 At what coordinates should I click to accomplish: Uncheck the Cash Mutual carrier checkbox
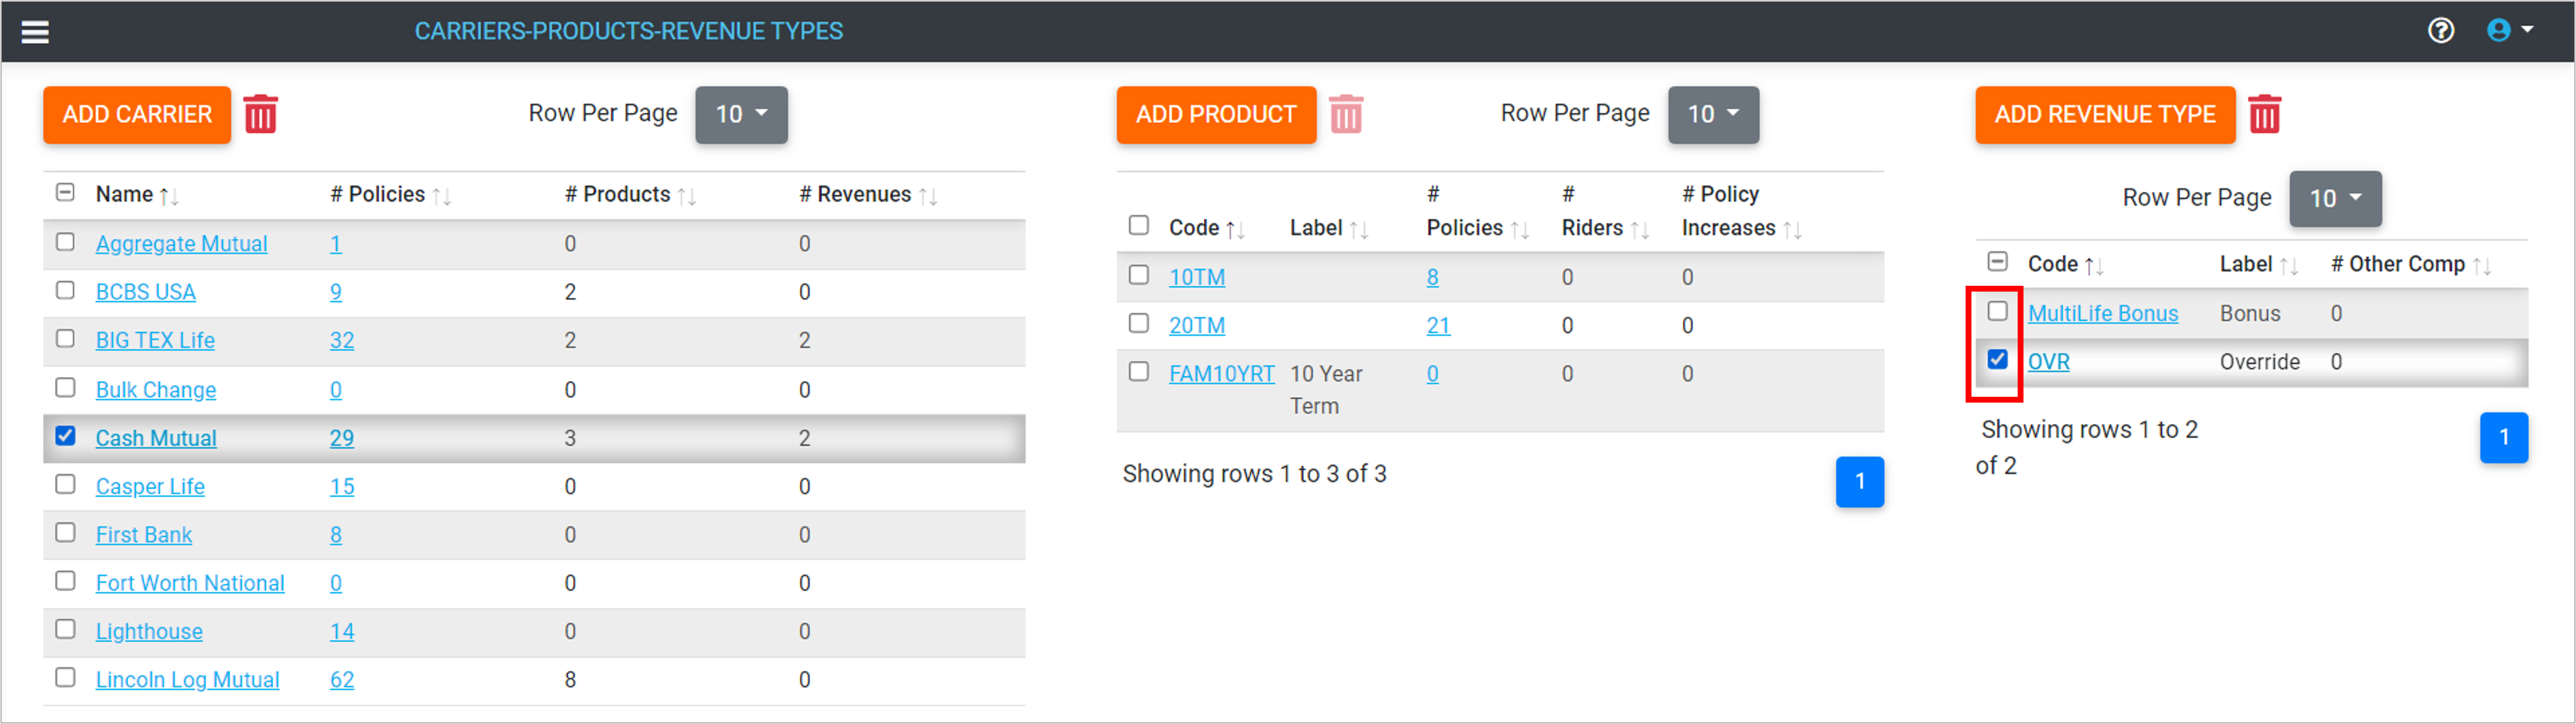click(66, 436)
